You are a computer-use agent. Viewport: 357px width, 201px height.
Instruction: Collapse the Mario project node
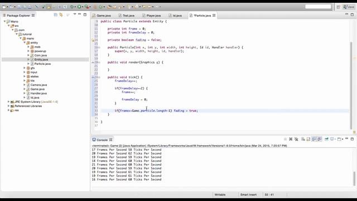click(x=4, y=21)
